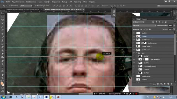
Task: Hide layer Рот готовый копия 2
Action: click(134, 66)
